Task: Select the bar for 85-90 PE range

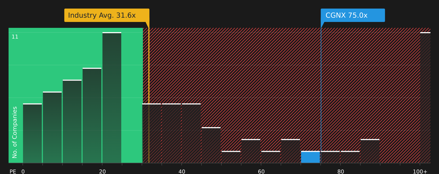Action: (370, 151)
